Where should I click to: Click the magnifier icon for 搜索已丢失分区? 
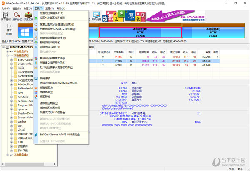pyautogui.click(x=36, y=25)
